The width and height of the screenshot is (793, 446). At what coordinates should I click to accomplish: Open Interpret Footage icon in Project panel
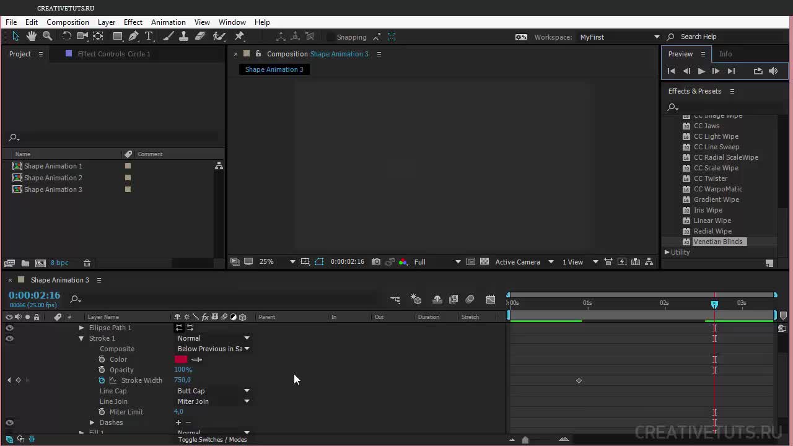[10, 263]
